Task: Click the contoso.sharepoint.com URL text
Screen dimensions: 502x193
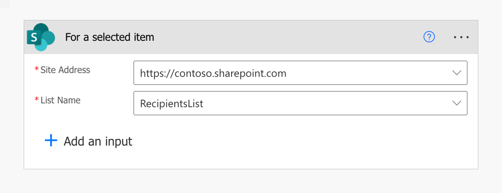Action: (213, 74)
